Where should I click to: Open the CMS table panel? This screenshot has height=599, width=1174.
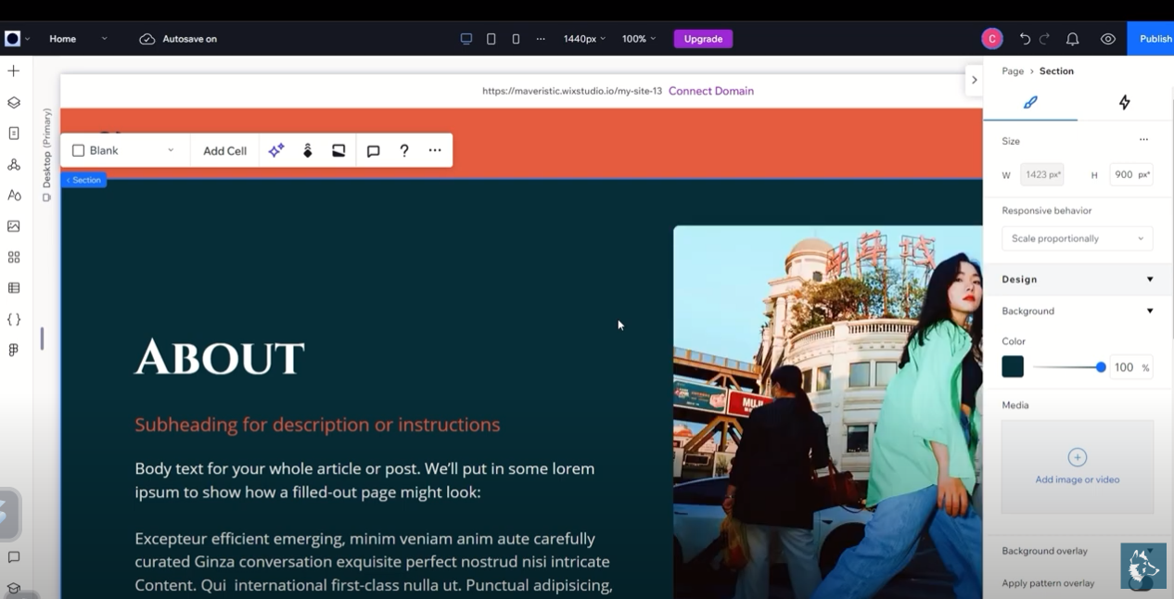14,288
